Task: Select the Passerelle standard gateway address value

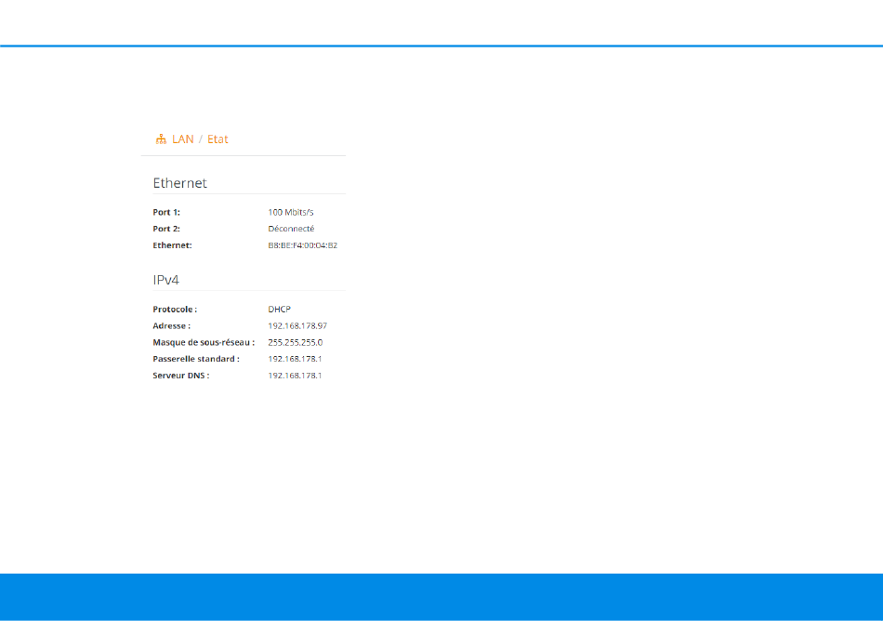Action: pos(295,359)
